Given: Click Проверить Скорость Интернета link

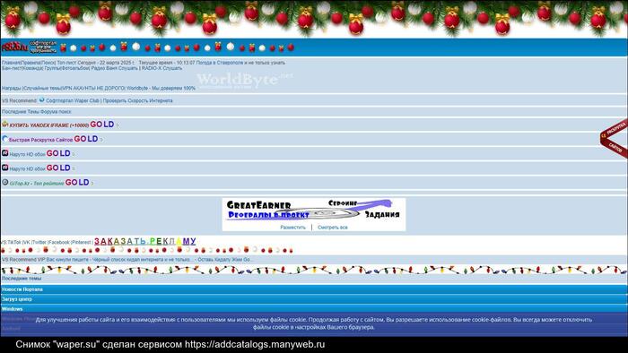Looking at the screenshot, I should click(x=138, y=100).
